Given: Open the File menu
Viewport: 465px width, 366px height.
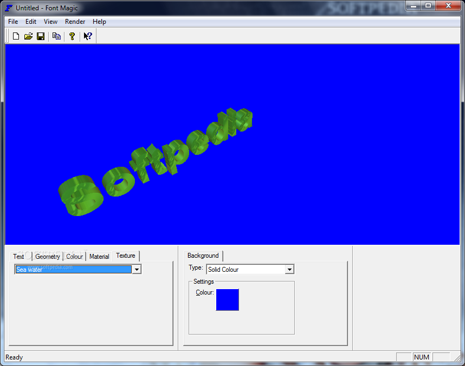Looking at the screenshot, I should click(x=13, y=22).
